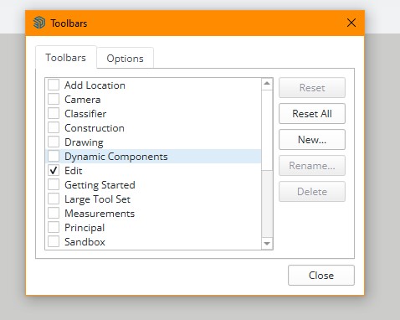Uncheck the Edit toolbar checkbox
This screenshot has height=320, width=400.
click(54, 170)
